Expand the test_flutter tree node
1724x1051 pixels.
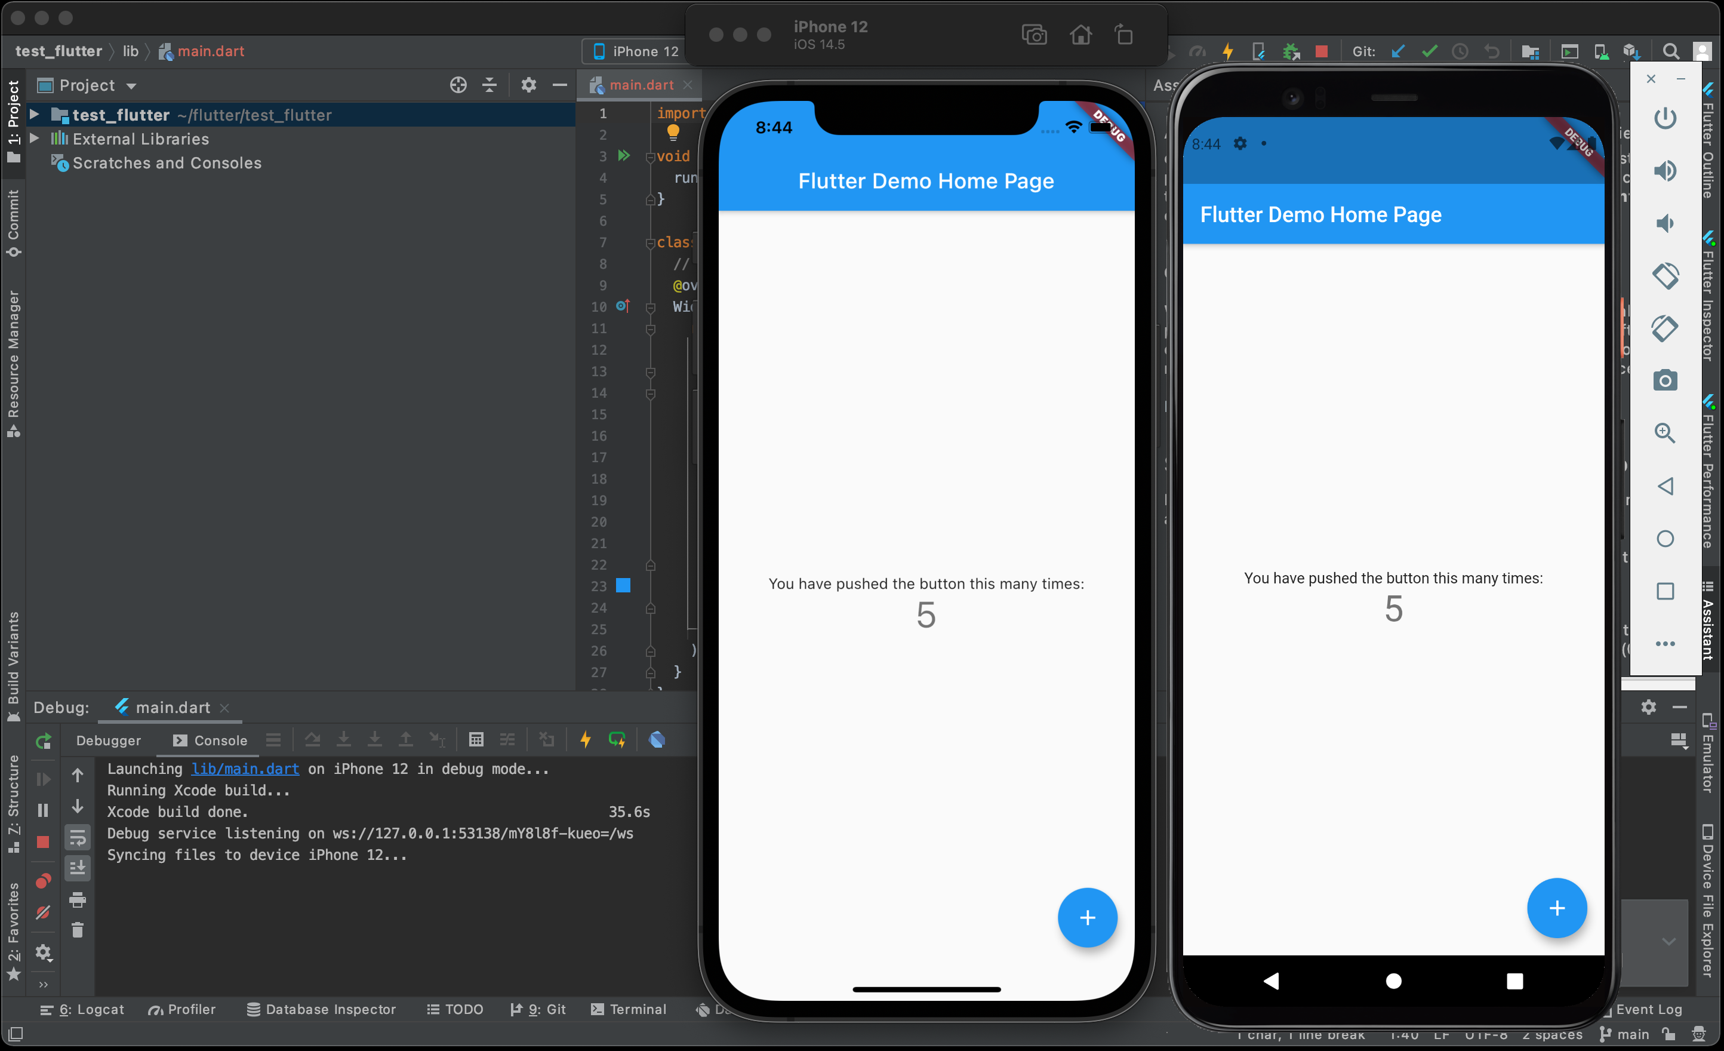[34, 115]
